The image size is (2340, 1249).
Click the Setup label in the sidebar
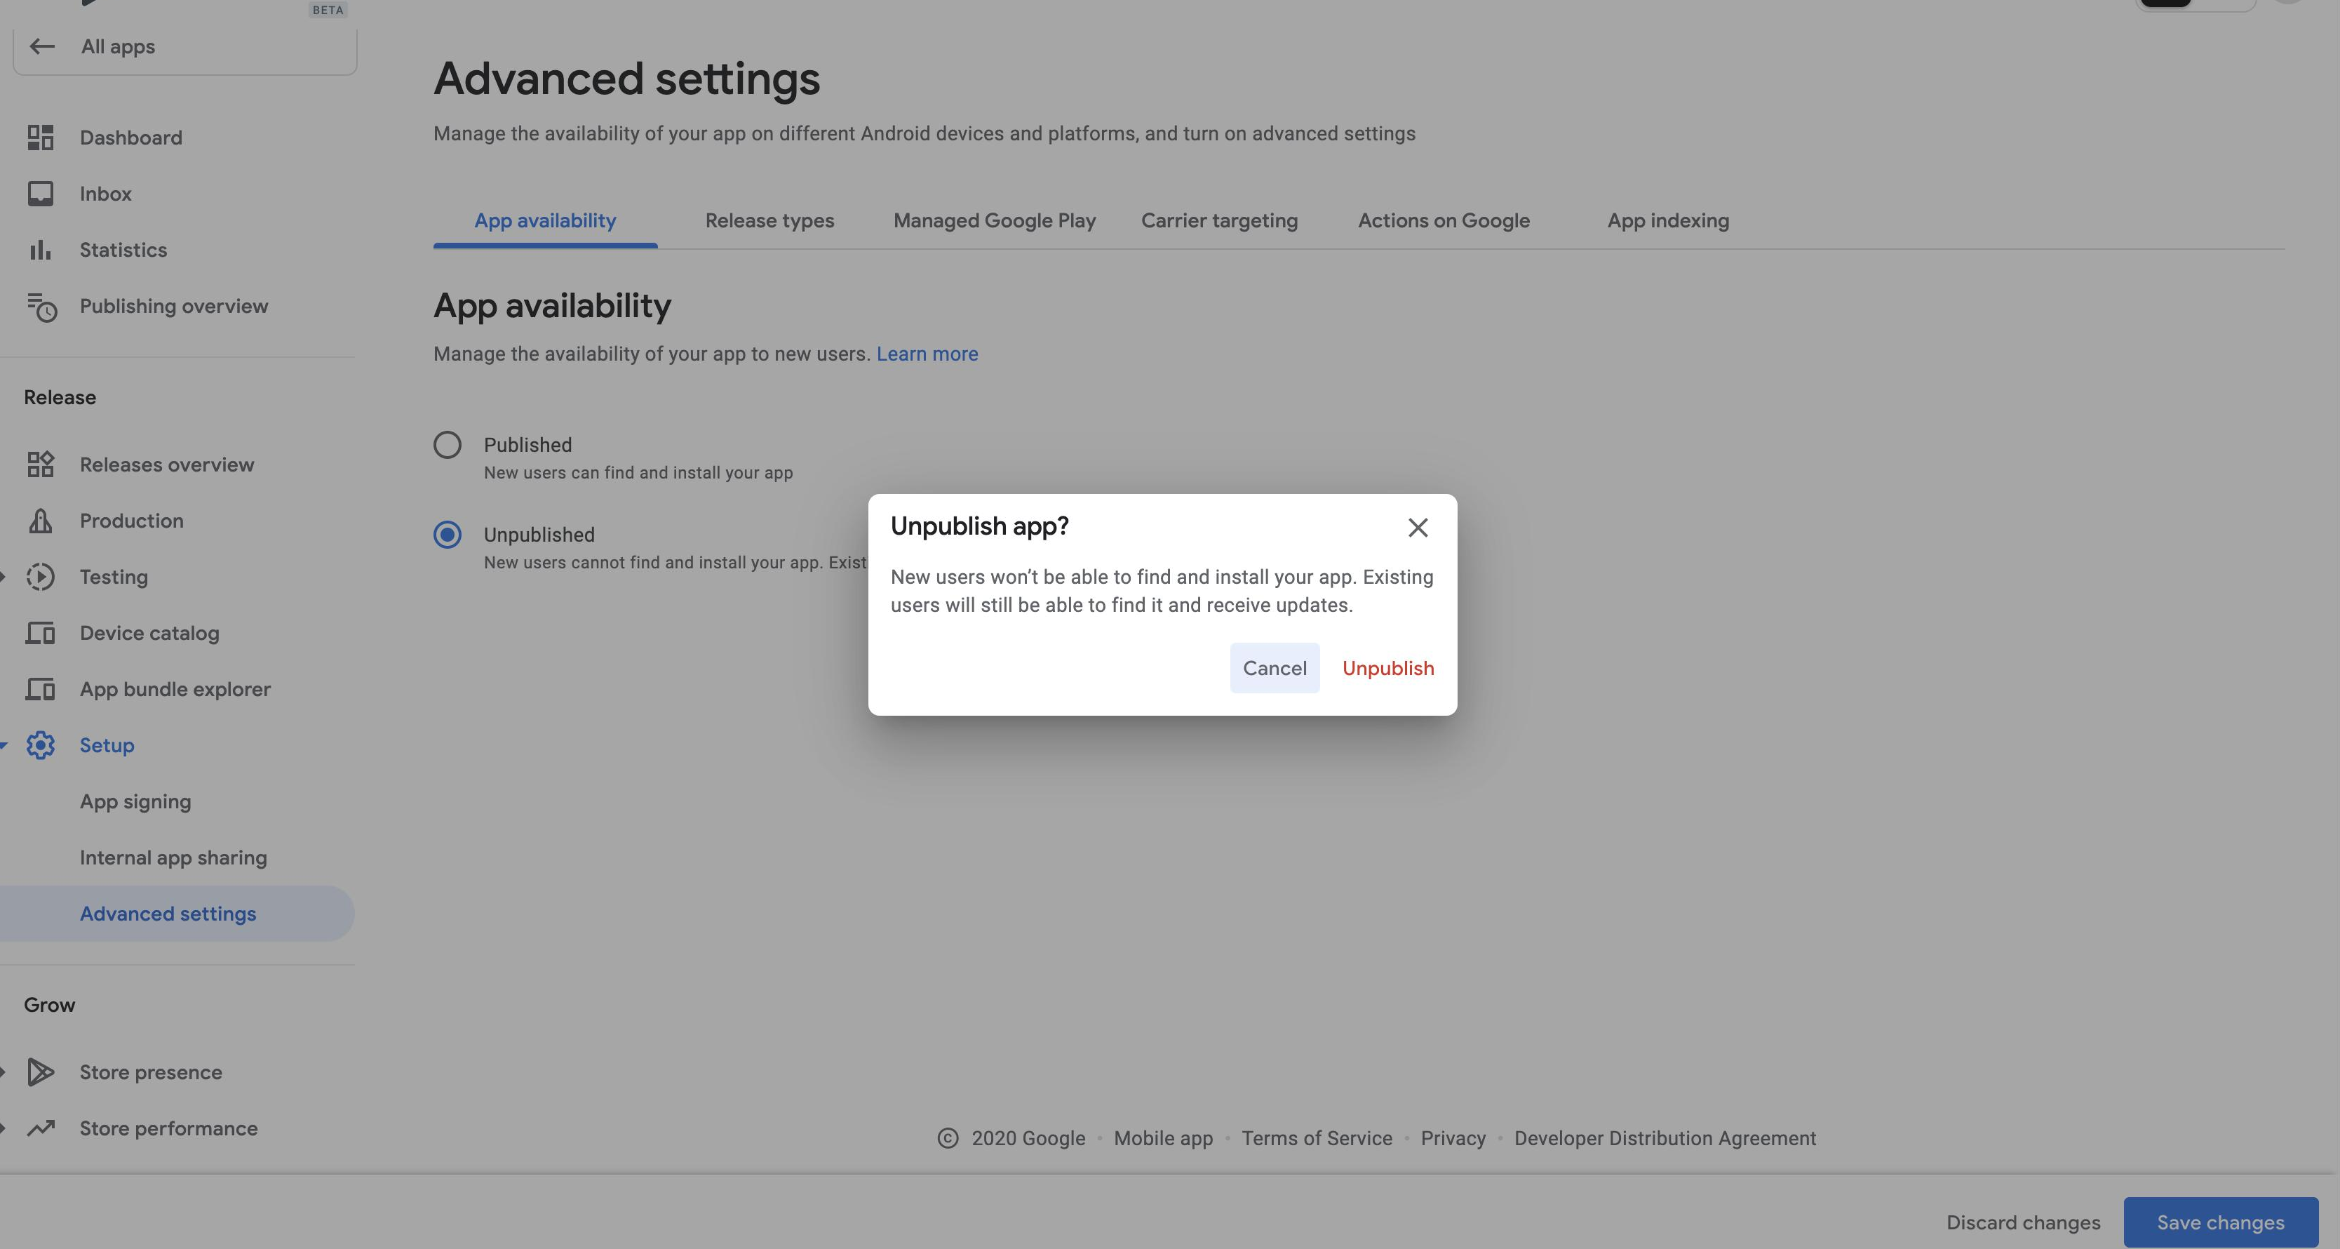107,745
